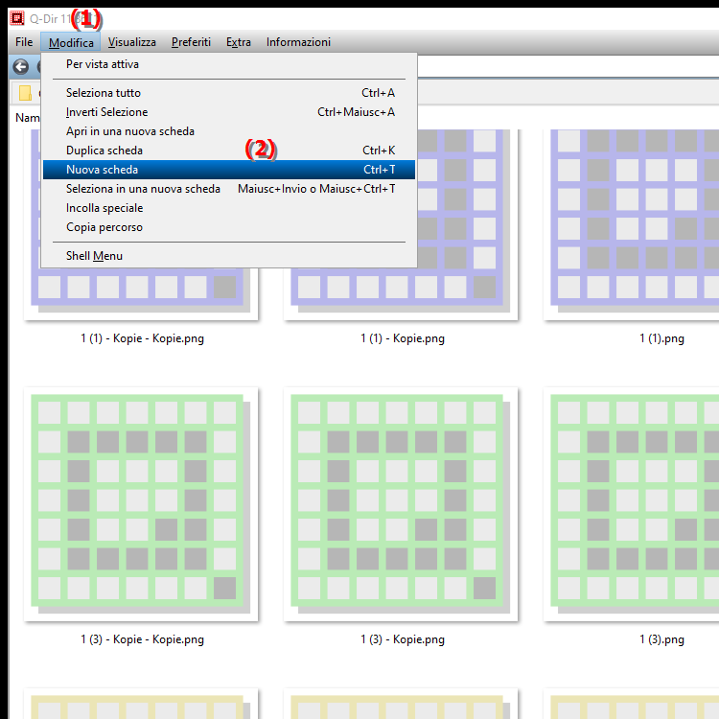
Task: Choose Per vista attiva entry
Action: coord(229,64)
